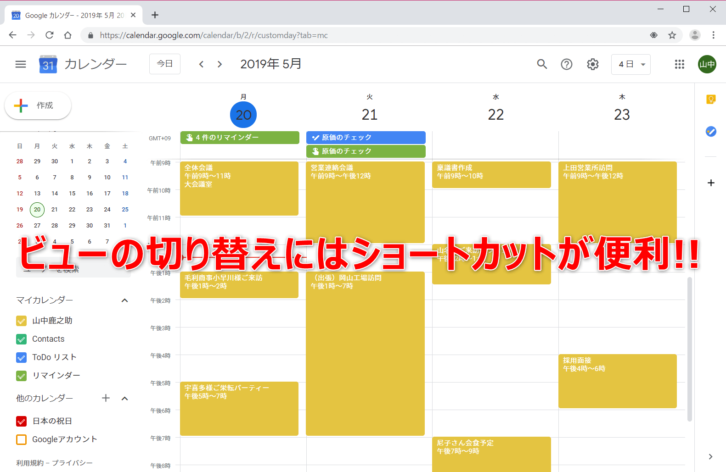Open the 4件のリマインダー all-day item
This screenshot has width=726, height=472.
240,138
